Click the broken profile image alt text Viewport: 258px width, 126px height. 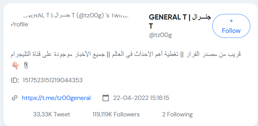tap(70, 20)
